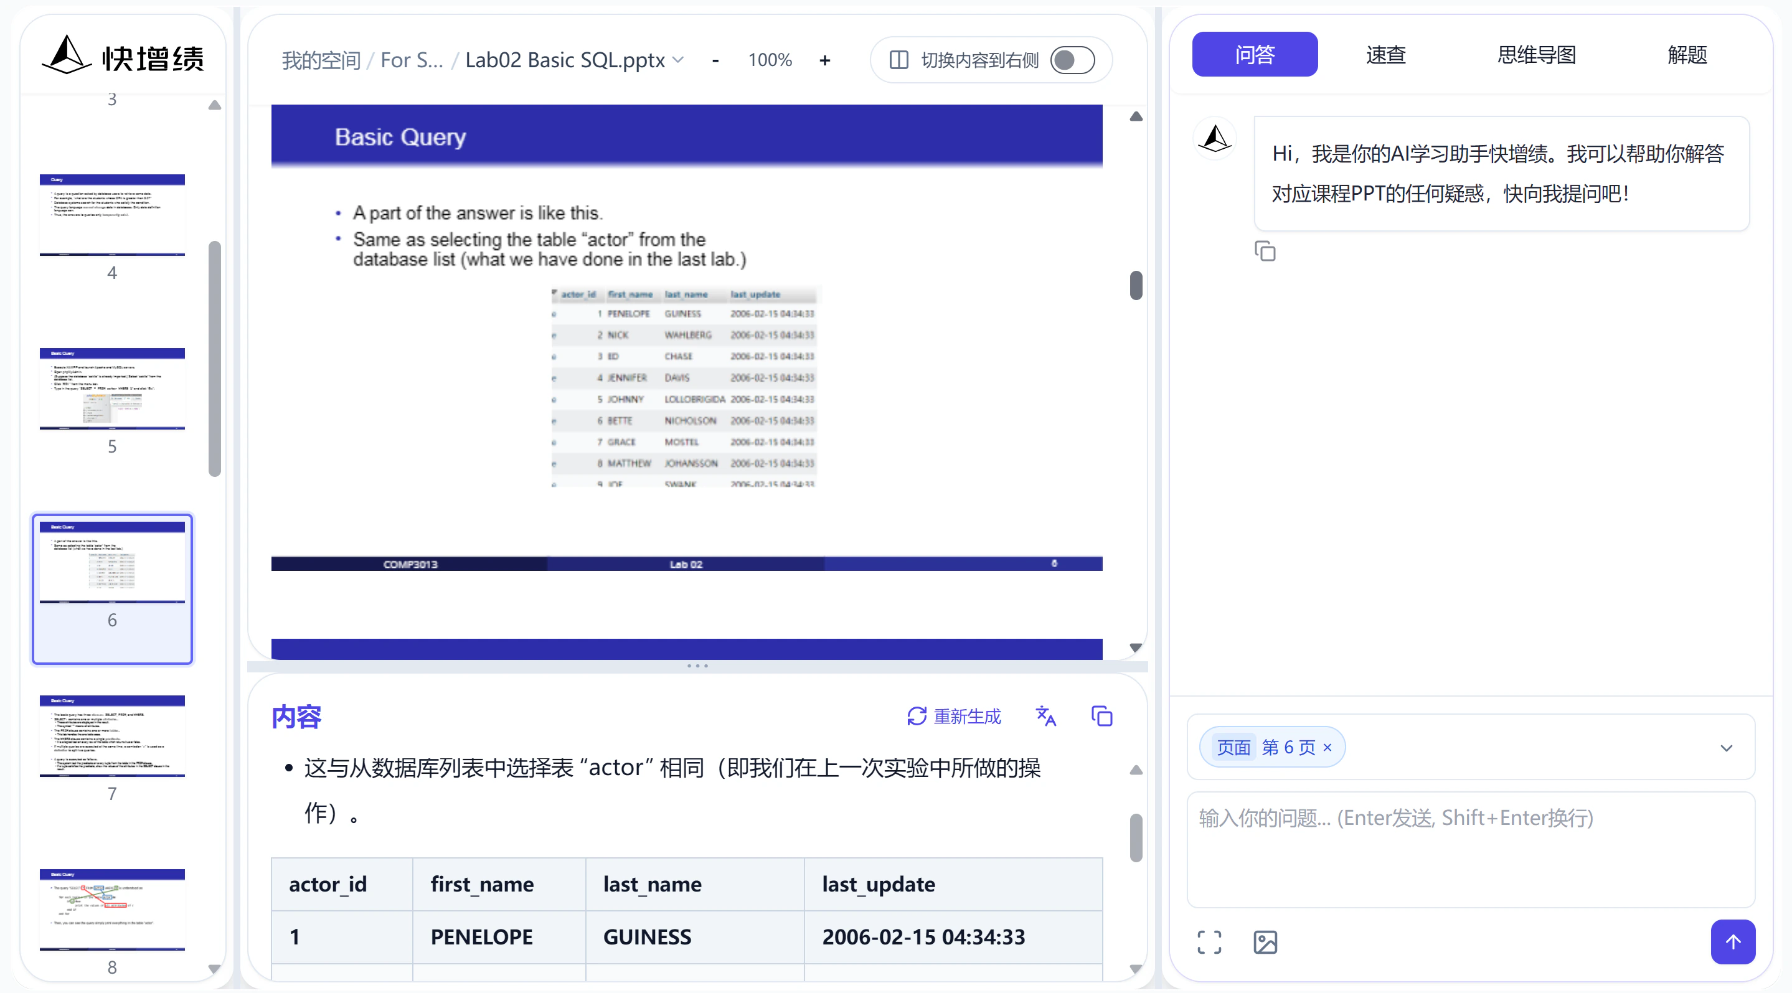Image resolution: width=1792 pixels, height=993 pixels.
Task: Click the assistant avatar icon
Action: point(1215,138)
